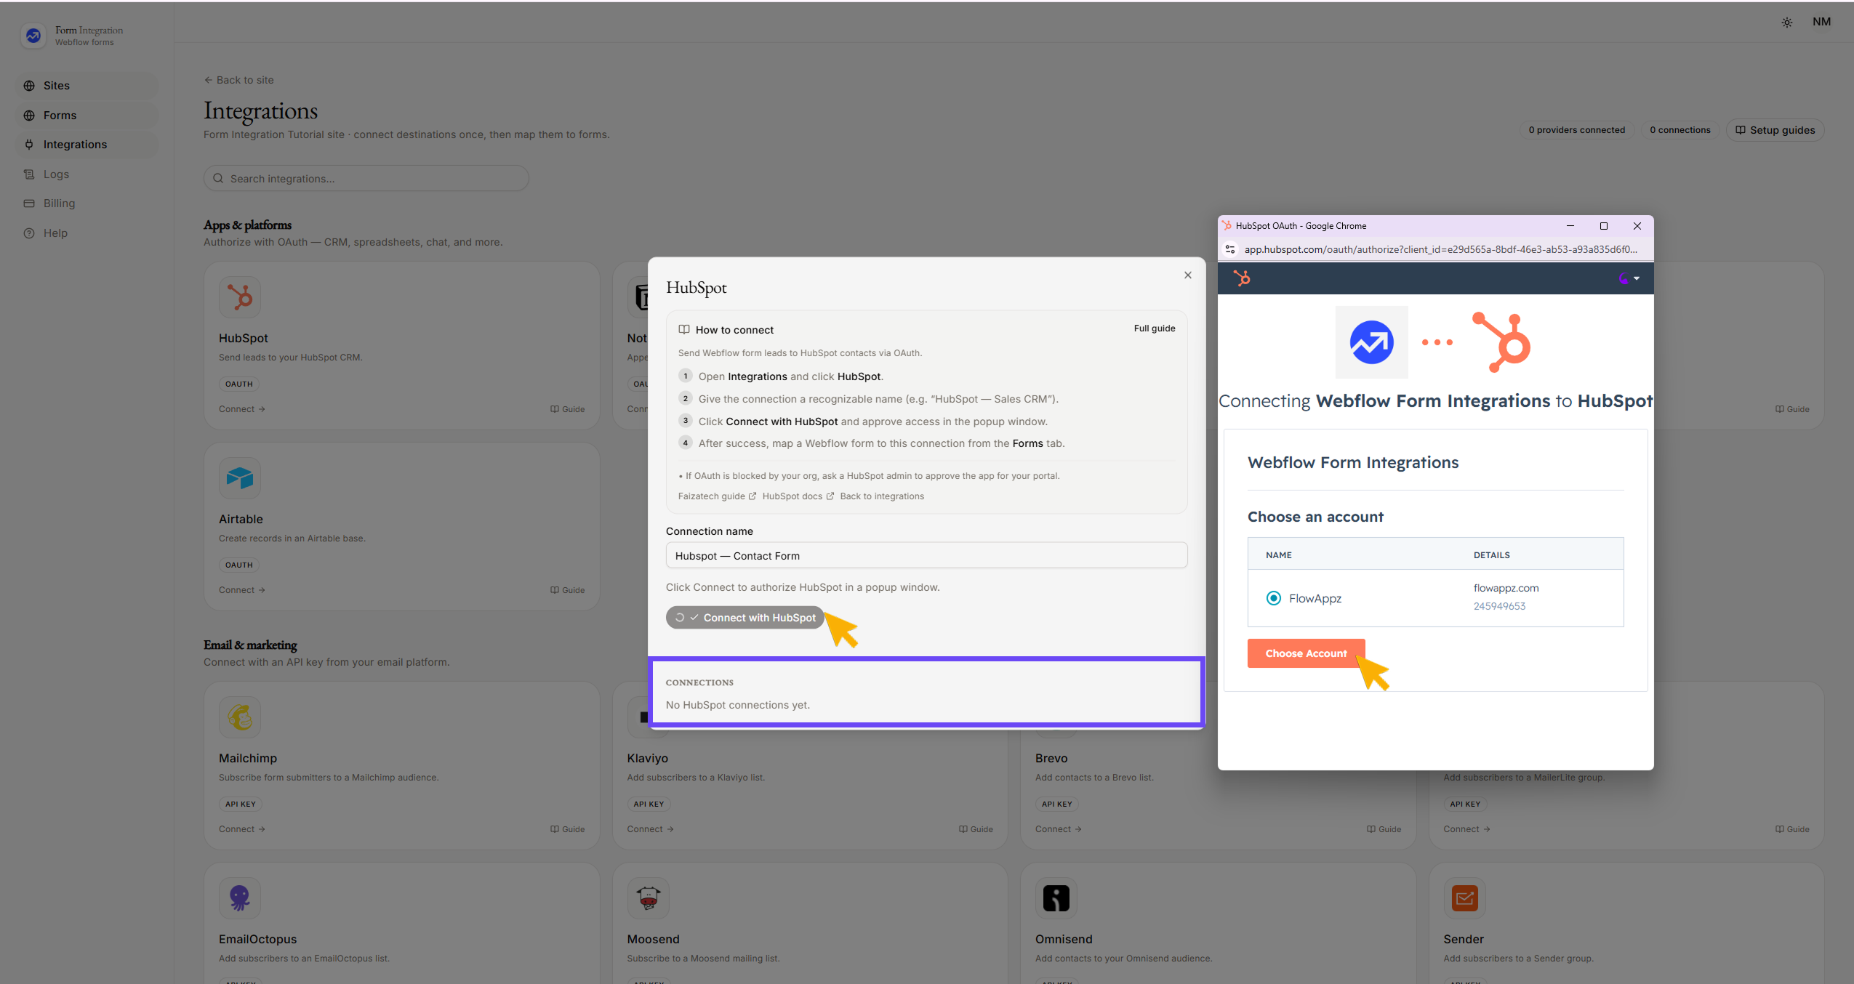Open Guide link on Brevo card
This screenshot has width=1854, height=984.
pos(1384,829)
